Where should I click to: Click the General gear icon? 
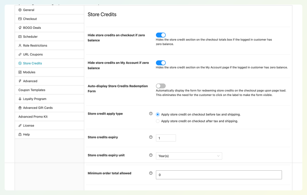(20, 10)
